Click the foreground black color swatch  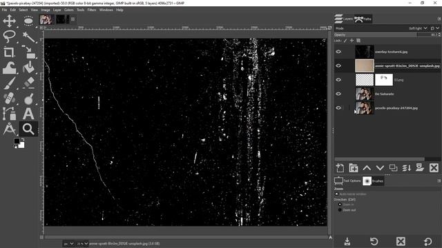point(17,141)
